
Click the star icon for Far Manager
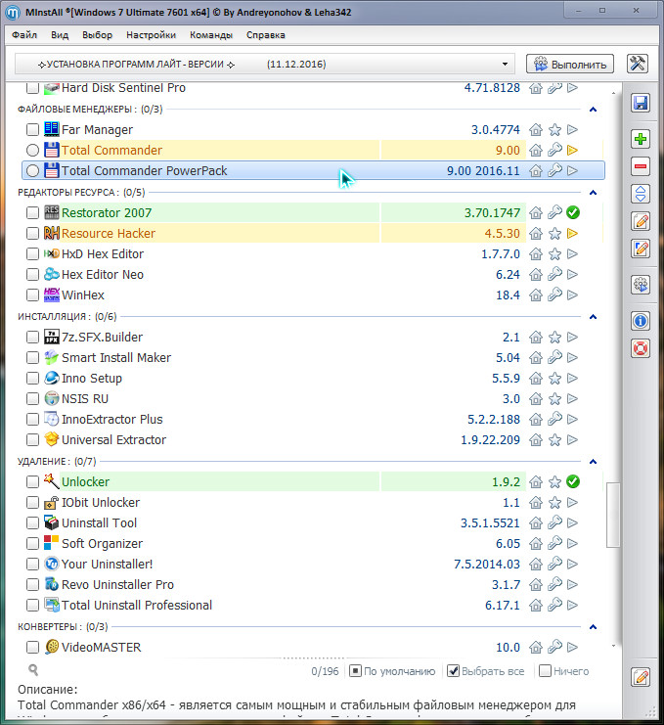pyautogui.click(x=554, y=130)
